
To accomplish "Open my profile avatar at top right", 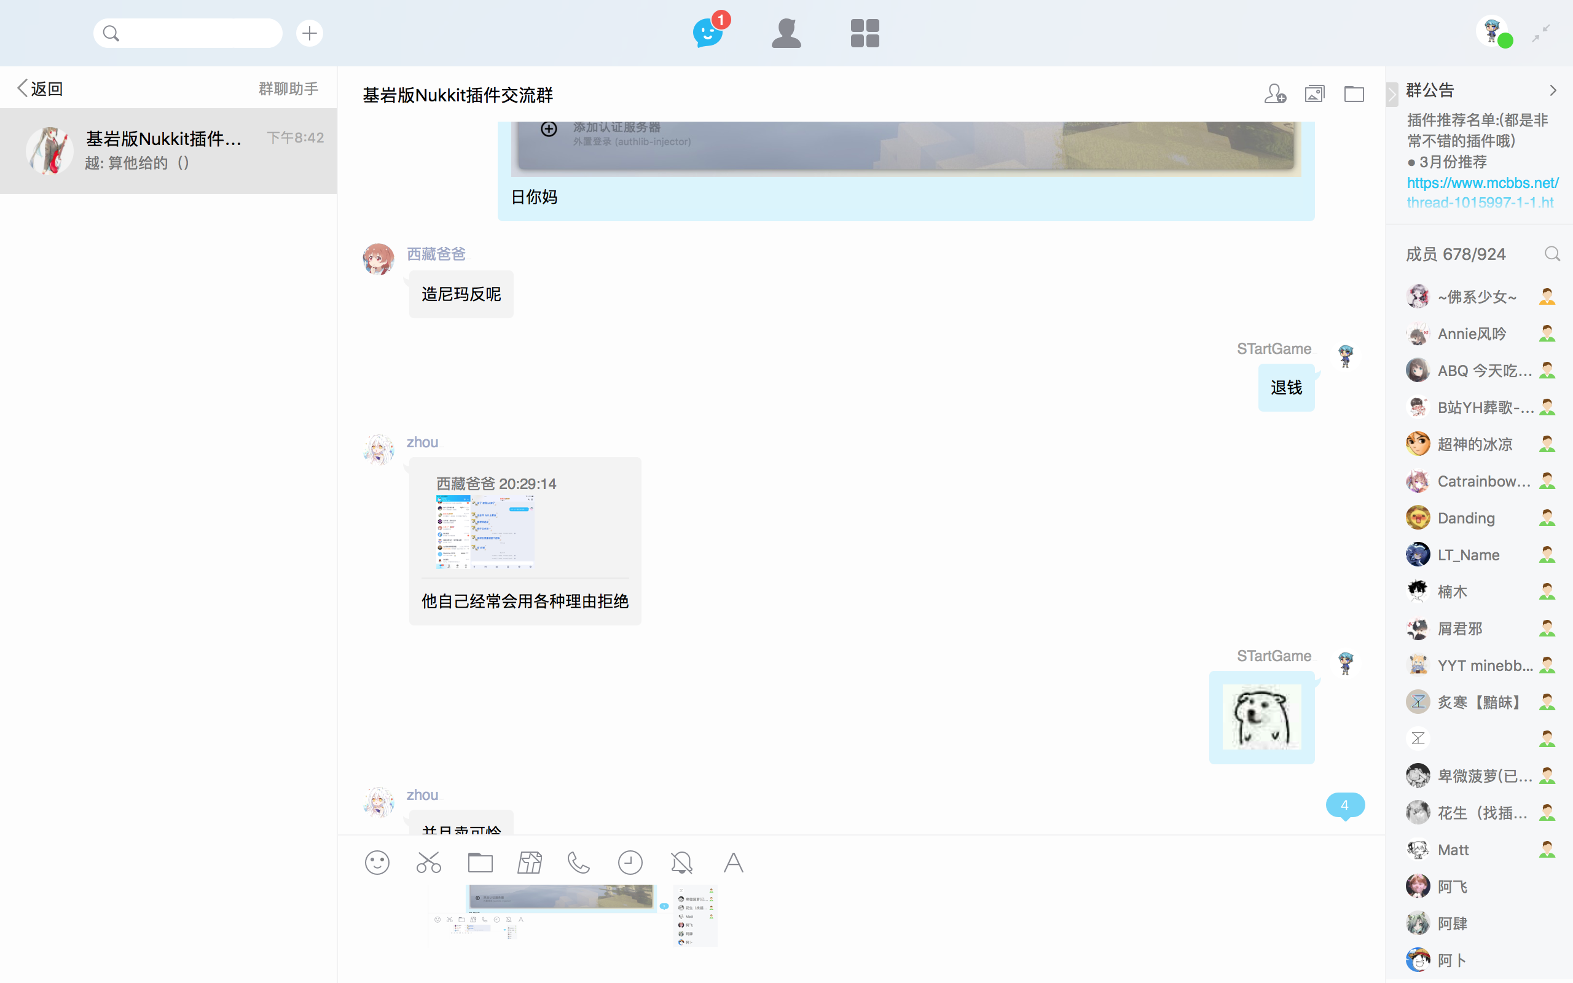I will click(x=1493, y=31).
